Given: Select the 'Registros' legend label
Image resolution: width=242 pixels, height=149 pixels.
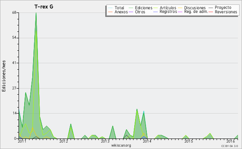Looking at the screenshot, I should 168,12.
